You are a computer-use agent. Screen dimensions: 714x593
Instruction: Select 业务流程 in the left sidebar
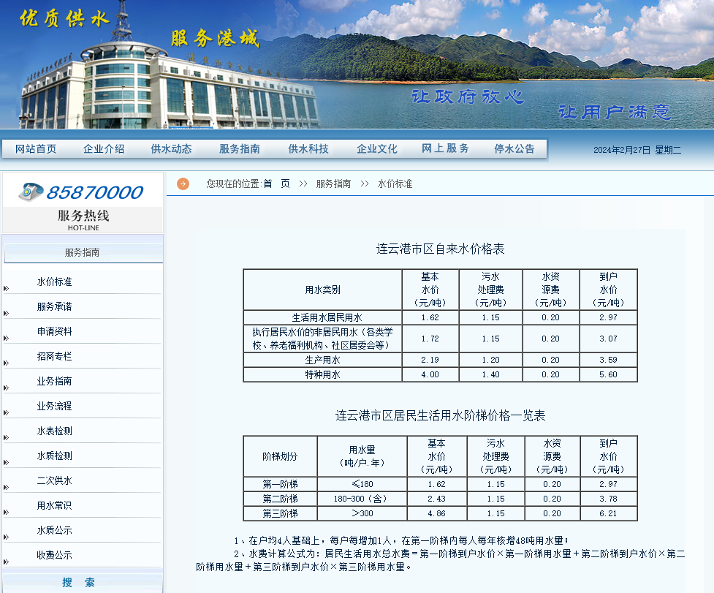pos(55,406)
